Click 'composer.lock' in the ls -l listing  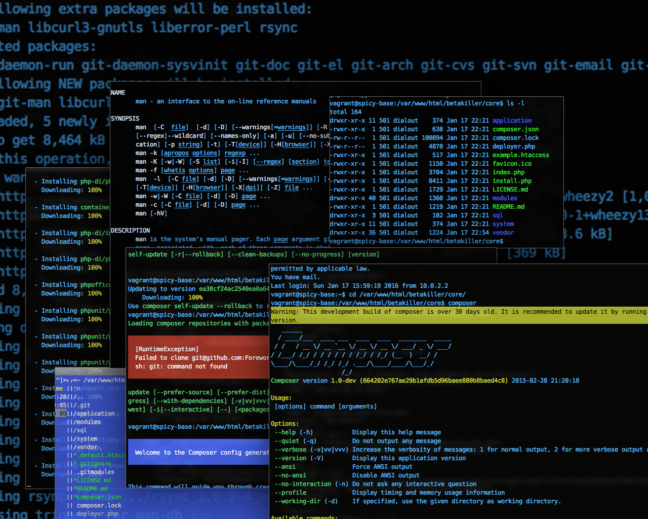515,138
